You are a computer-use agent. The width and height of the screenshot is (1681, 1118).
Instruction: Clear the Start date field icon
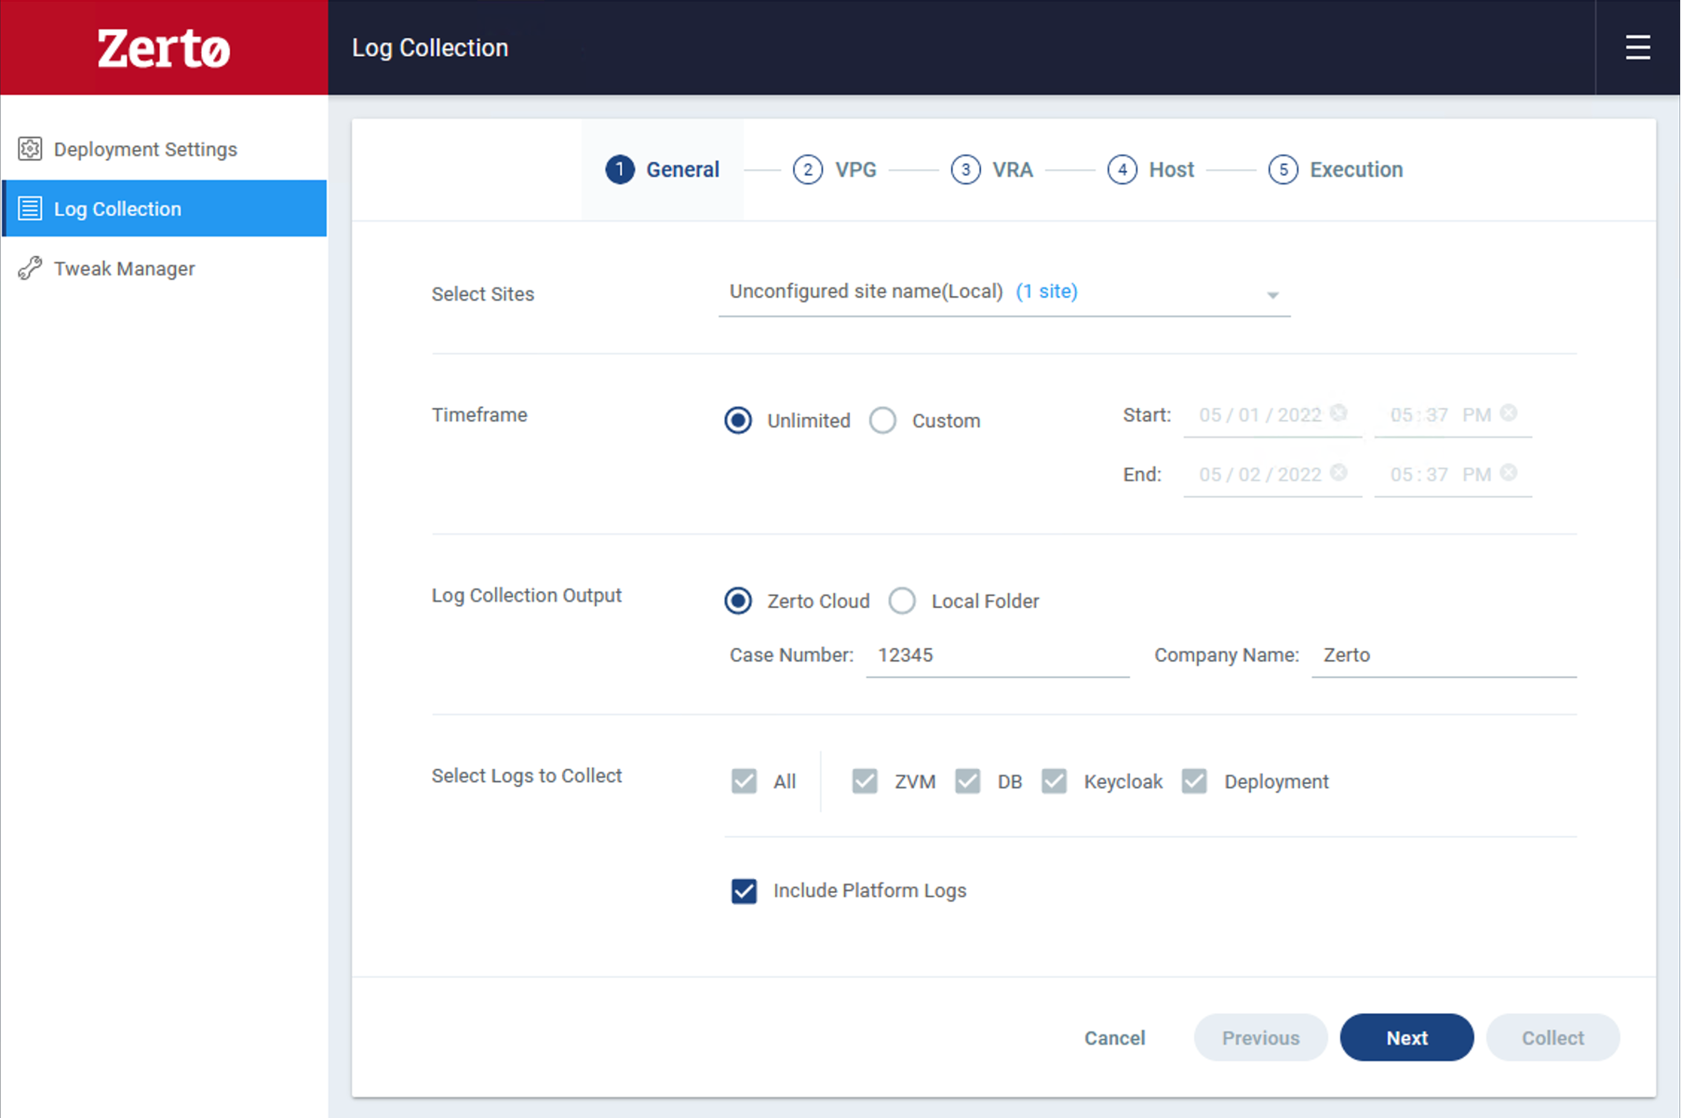1338,413
